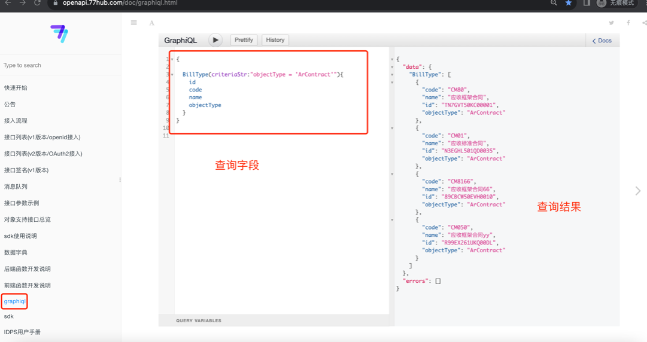Viewport: 647px width, 342px height.
Task: Expand the Query Variables panel
Action: coord(199,320)
